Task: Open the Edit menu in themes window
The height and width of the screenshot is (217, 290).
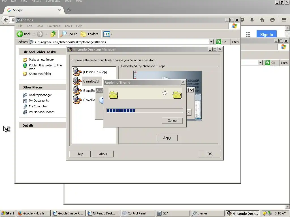Action: click(x=29, y=26)
